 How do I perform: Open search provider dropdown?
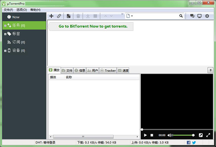(x=130, y=16)
